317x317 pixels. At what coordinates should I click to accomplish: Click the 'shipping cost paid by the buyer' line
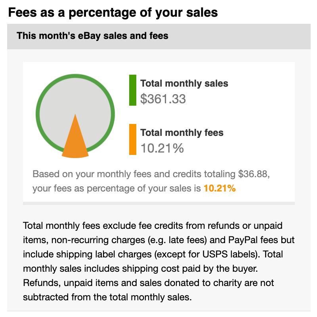190,269
